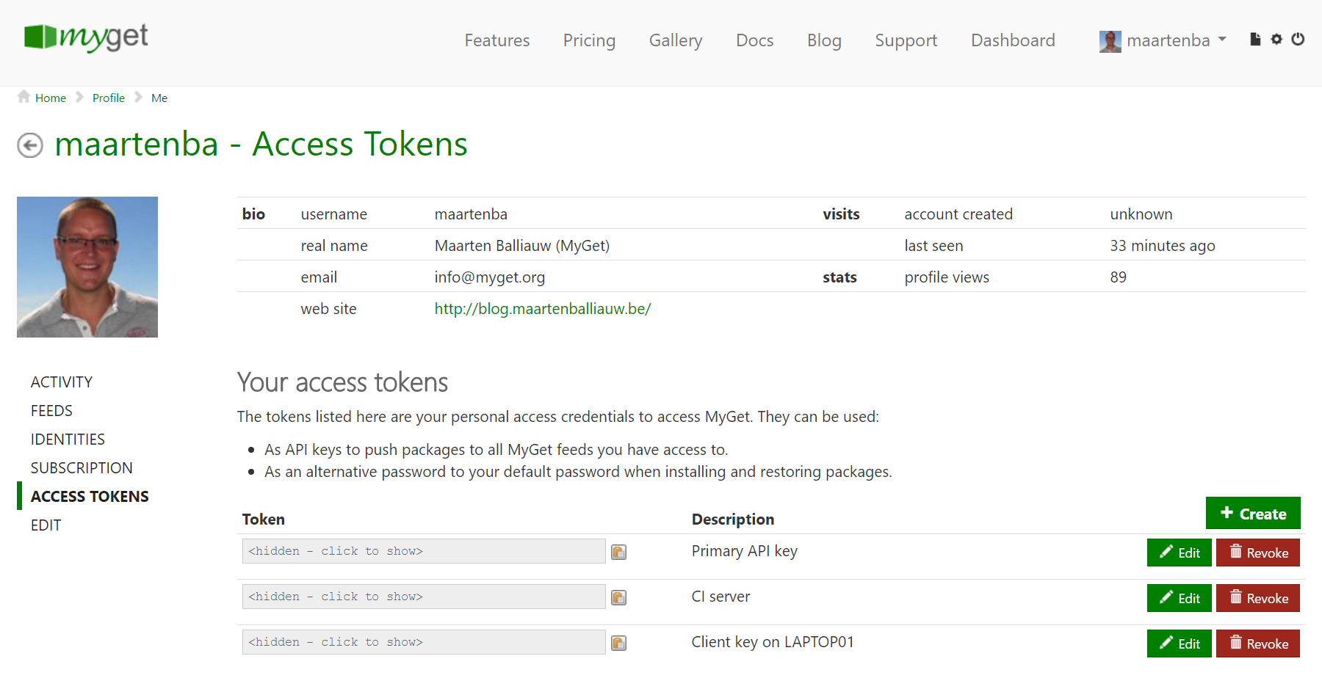Reveal the hidden Client key on LAPTOP01 token
The image size is (1322, 678).
[423, 641]
